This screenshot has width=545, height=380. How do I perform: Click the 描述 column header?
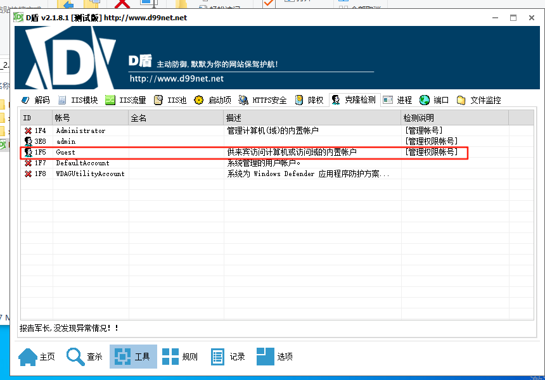[312, 118]
